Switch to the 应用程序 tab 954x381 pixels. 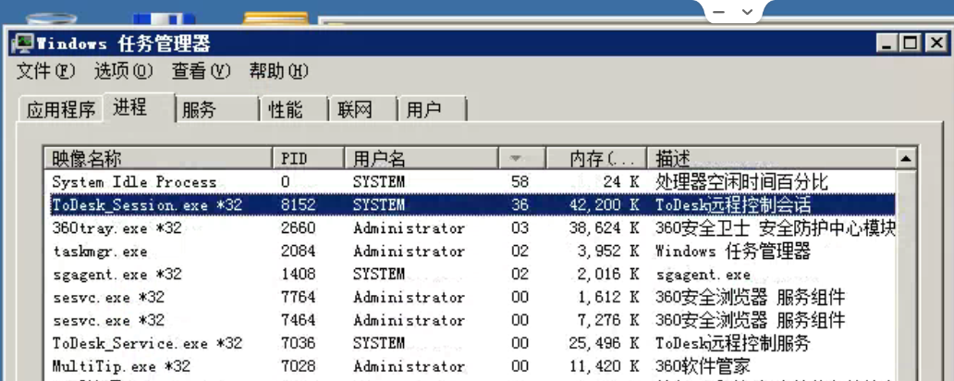(61, 110)
